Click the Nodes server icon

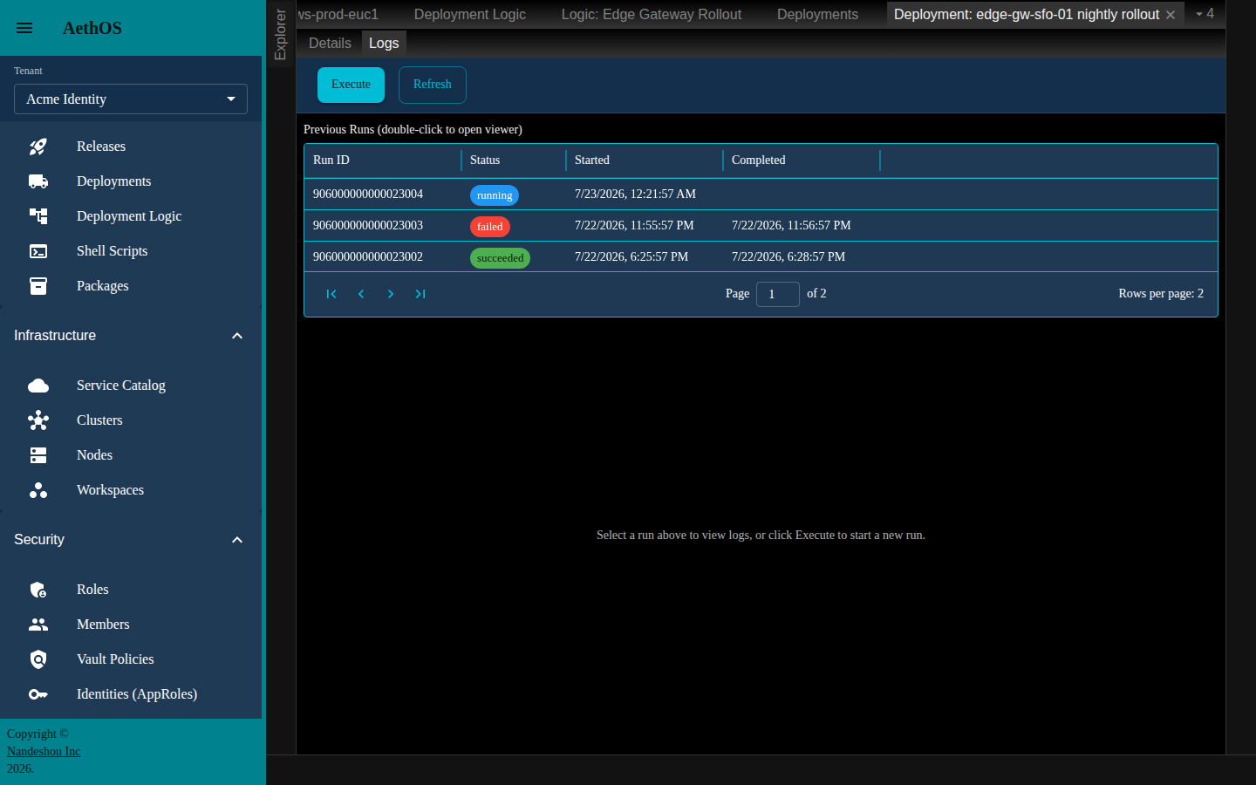[x=38, y=455]
